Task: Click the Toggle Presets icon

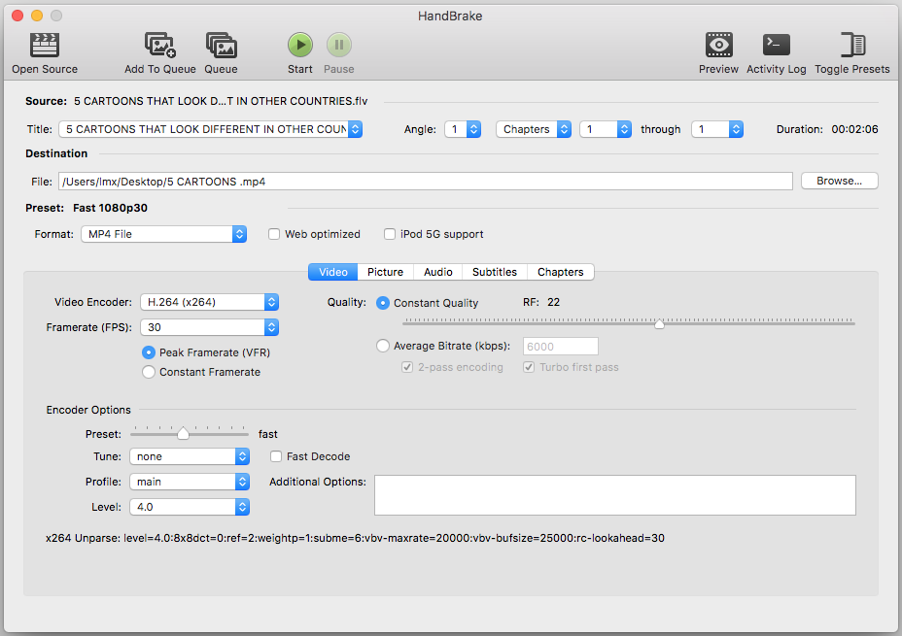Action: pos(852,45)
